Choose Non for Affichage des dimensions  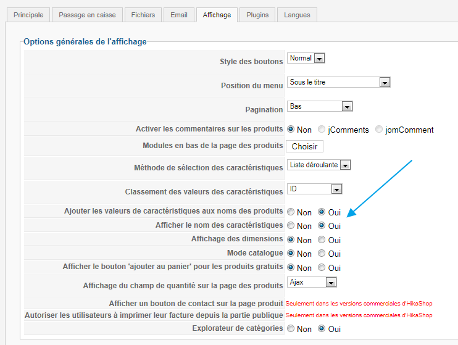(291, 239)
